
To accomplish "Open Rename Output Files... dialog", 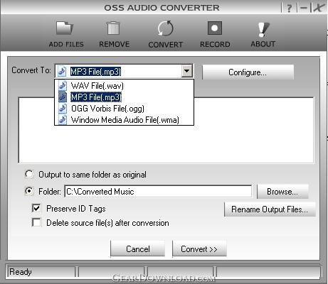I will coord(270,209).
